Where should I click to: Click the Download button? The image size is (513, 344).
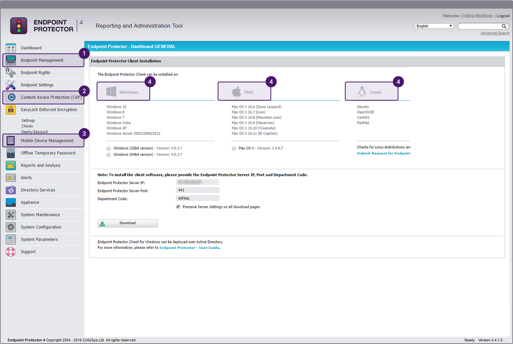point(128,223)
